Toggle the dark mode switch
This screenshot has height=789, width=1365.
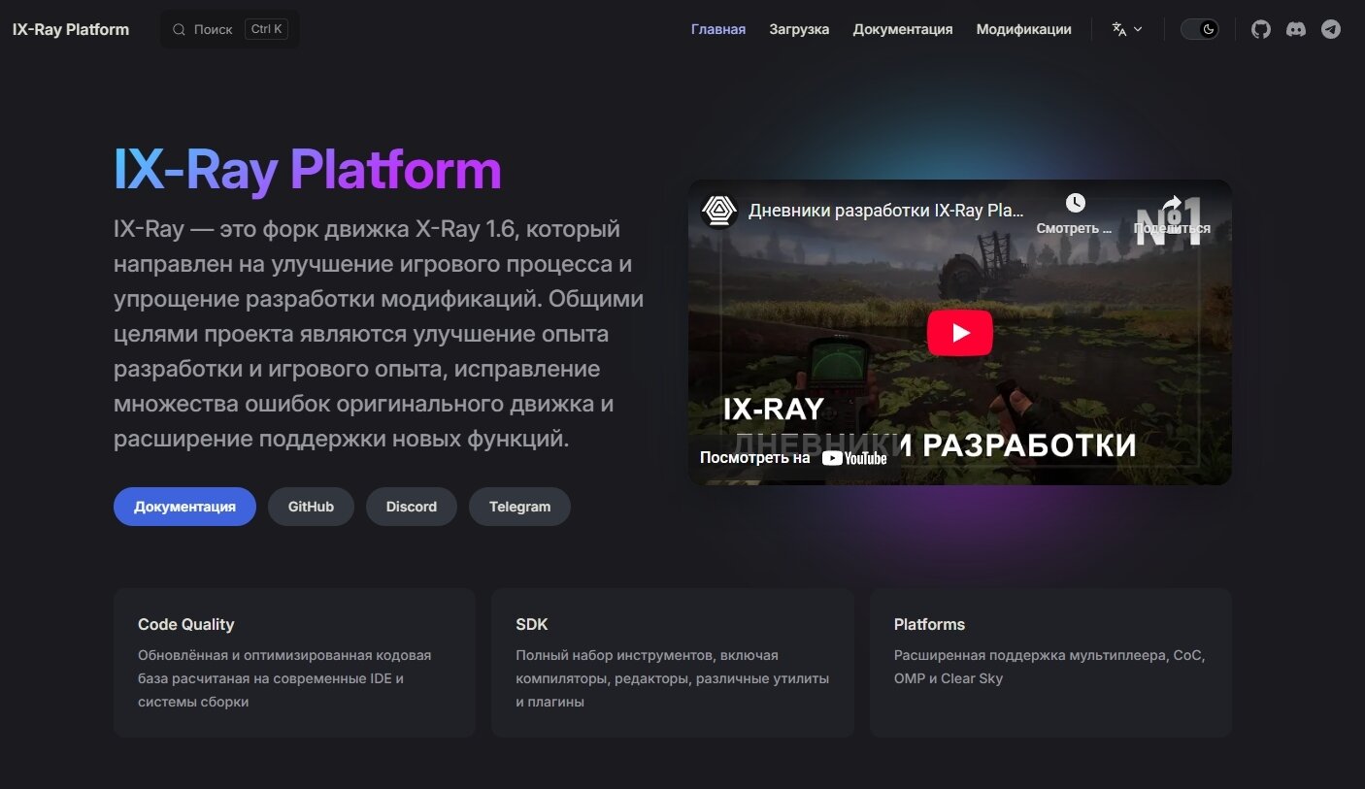pos(1200,29)
